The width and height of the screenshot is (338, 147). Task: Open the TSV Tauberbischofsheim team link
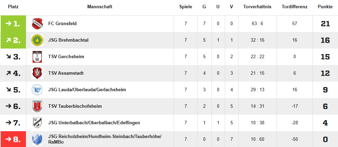tap(75, 106)
